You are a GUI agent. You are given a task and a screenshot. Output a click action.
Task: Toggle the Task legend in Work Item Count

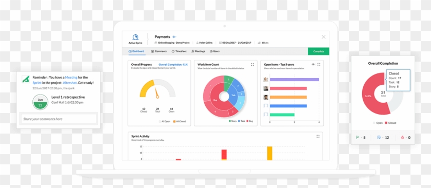[x=241, y=121]
